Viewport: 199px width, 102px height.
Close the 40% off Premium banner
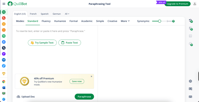pos(91,76)
